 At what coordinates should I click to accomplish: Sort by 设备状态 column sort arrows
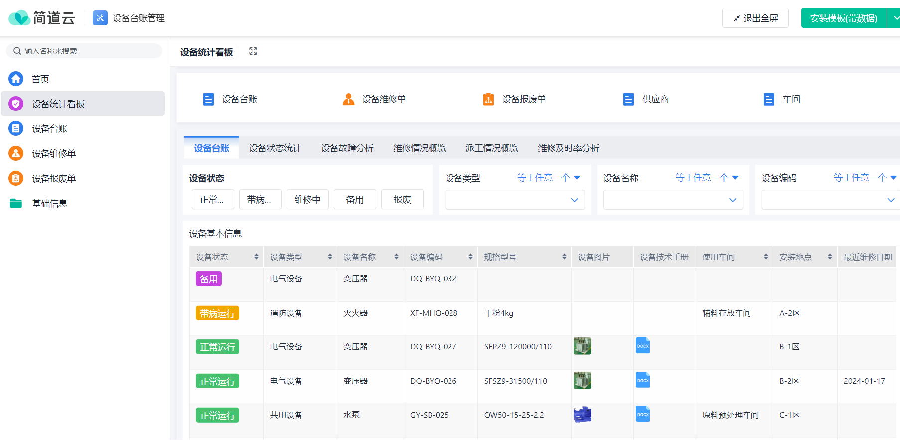[256, 257]
